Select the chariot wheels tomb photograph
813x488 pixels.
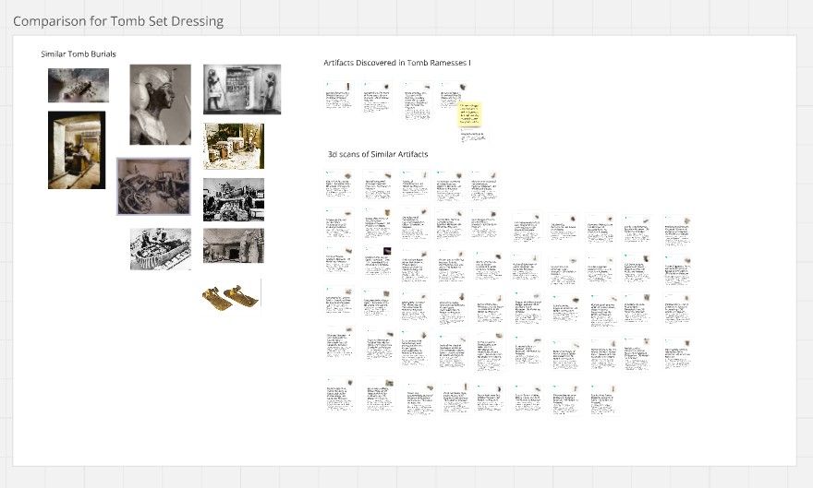pos(153,186)
